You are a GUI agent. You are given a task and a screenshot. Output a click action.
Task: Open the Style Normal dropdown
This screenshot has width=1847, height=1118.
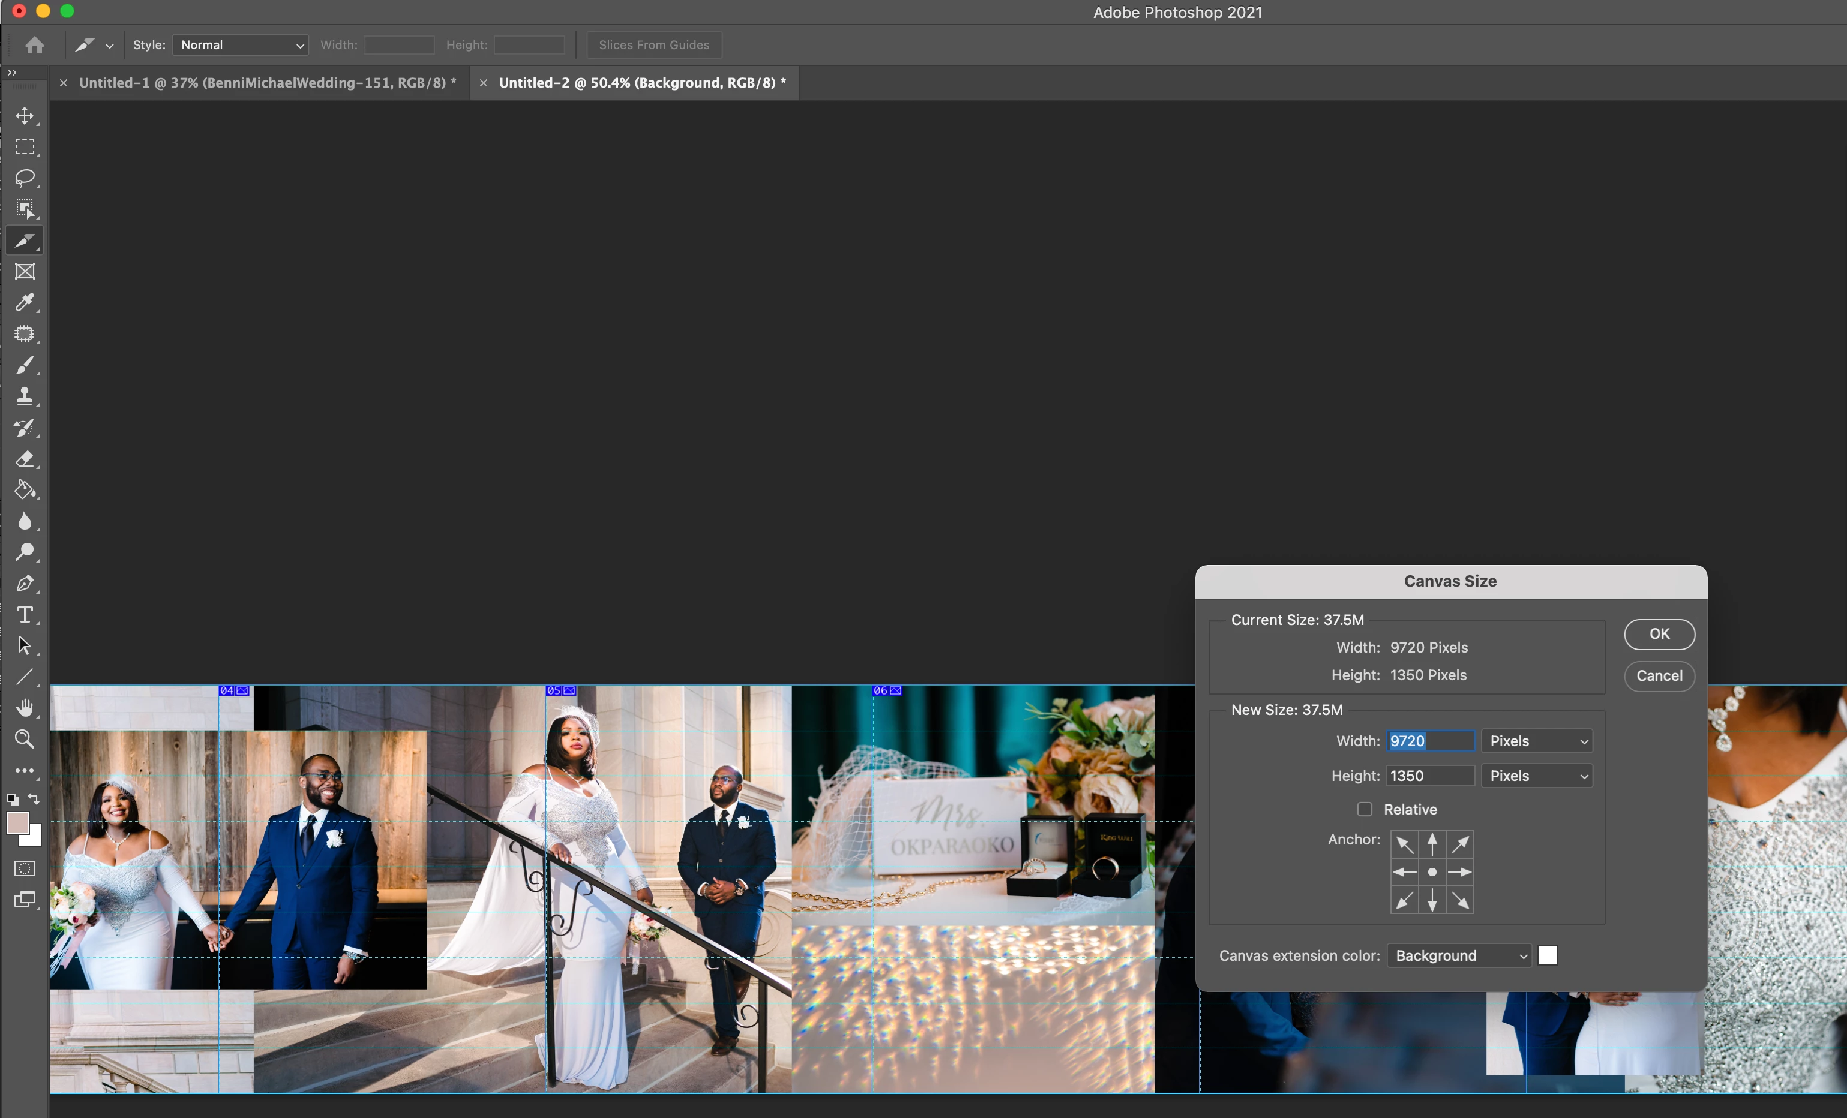(240, 45)
